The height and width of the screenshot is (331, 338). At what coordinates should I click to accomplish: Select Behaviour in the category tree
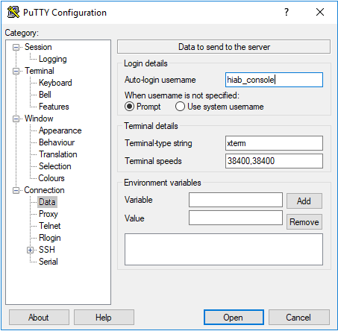coord(57,142)
